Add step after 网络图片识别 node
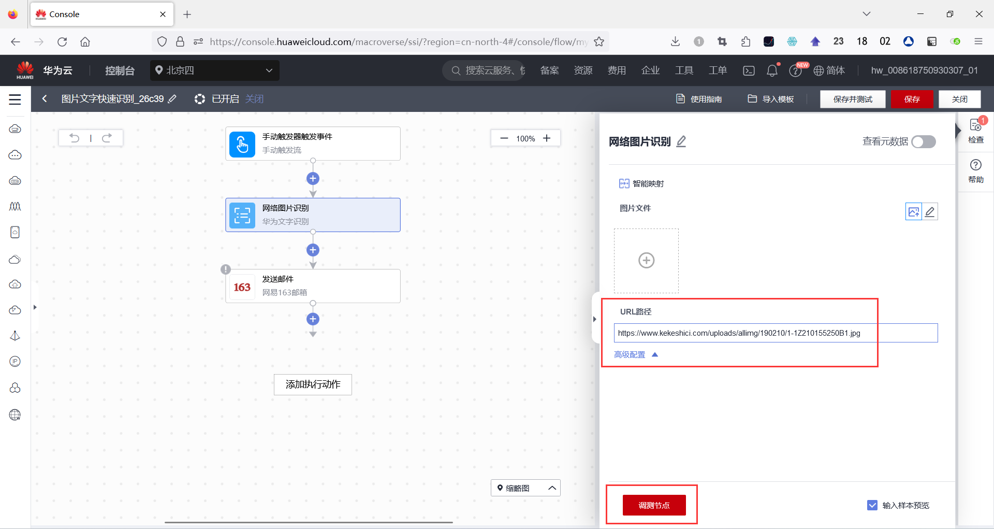Viewport: 994px width, 529px height. coord(313,250)
